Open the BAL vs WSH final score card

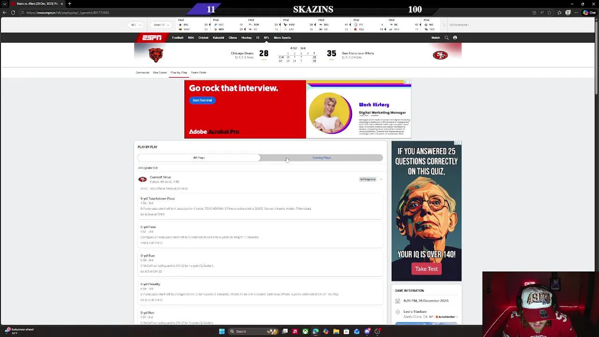[193, 25]
